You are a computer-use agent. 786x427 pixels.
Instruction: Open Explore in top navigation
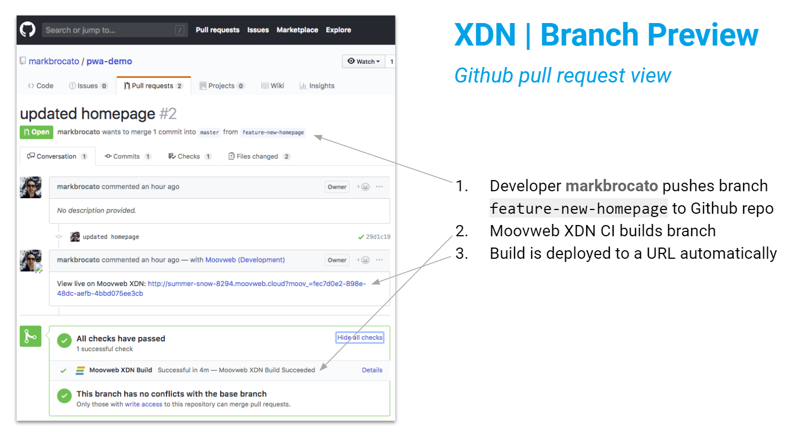(x=338, y=30)
